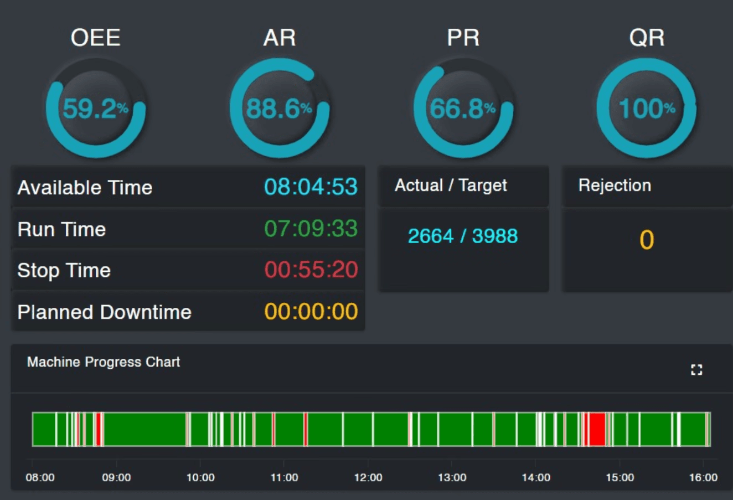Expand the Machine Progress Chart to fullscreen
Screen dimensions: 733x500
click(x=696, y=370)
